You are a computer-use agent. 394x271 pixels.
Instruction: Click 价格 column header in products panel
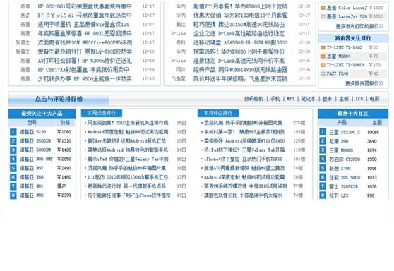tap(65, 122)
